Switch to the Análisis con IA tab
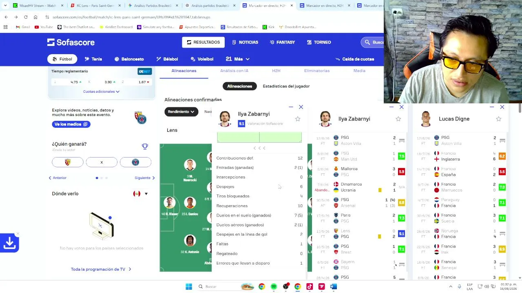 coord(234,71)
